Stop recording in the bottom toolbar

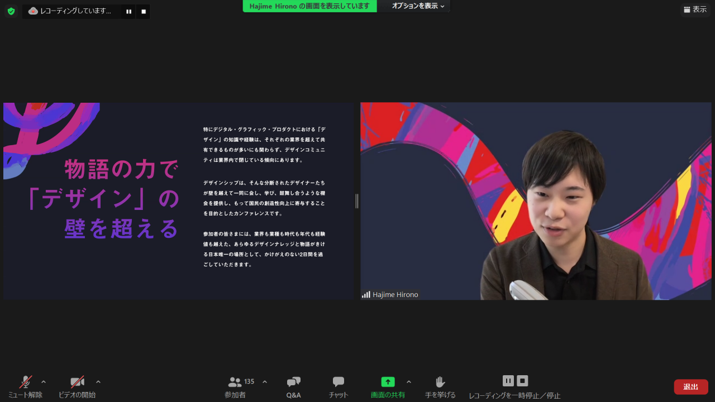[x=523, y=381]
